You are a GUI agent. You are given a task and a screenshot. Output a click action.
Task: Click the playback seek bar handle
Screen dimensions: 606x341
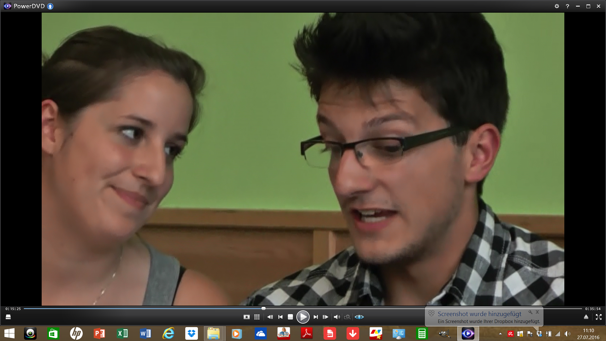tap(264, 308)
